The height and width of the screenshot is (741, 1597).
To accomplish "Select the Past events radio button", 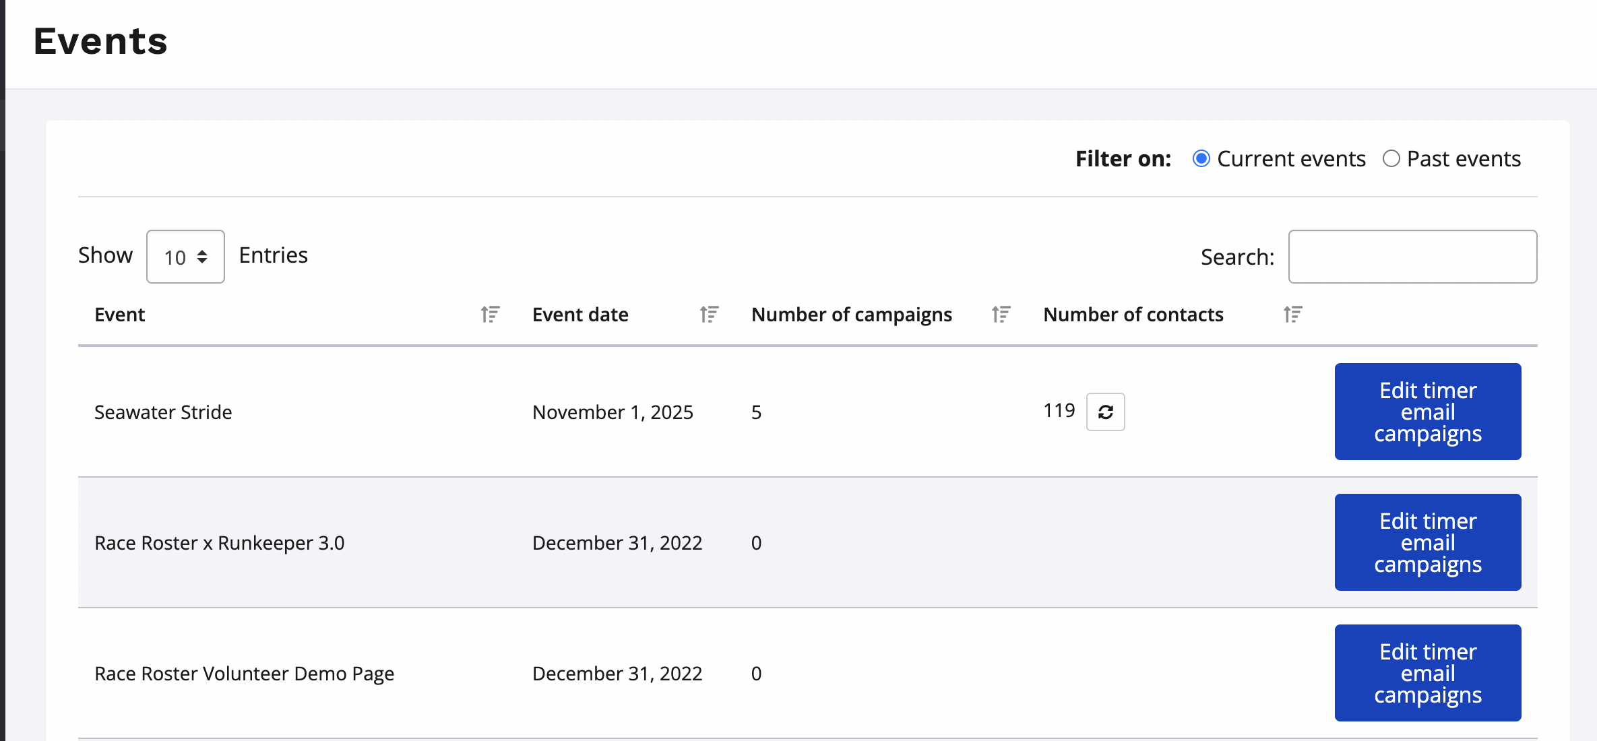I will coord(1391,159).
